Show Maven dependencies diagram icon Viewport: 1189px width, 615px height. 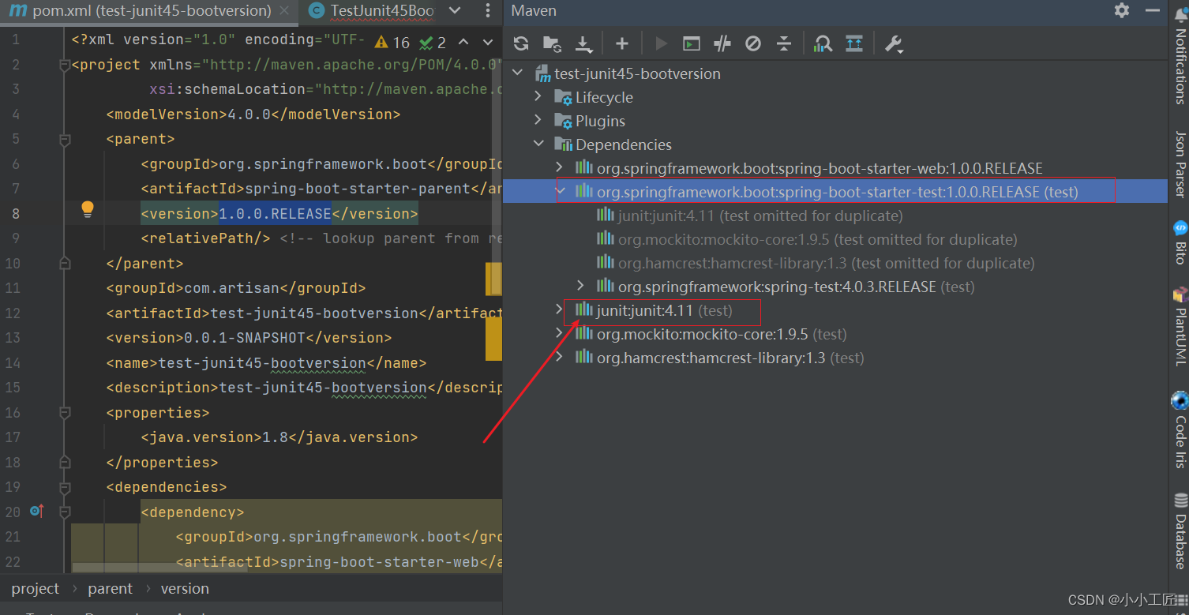[x=854, y=44]
